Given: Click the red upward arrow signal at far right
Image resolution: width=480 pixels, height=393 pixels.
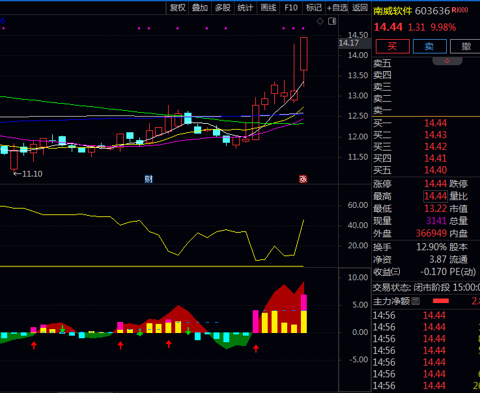Looking at the screenshot, I should [x=256, y=348].
